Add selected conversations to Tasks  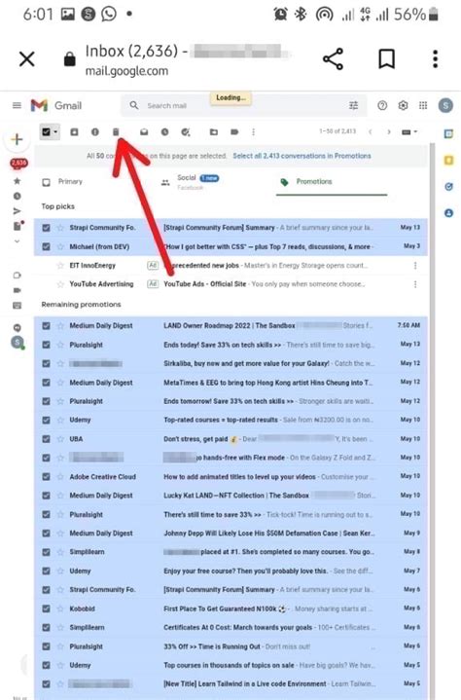point(186,131)
